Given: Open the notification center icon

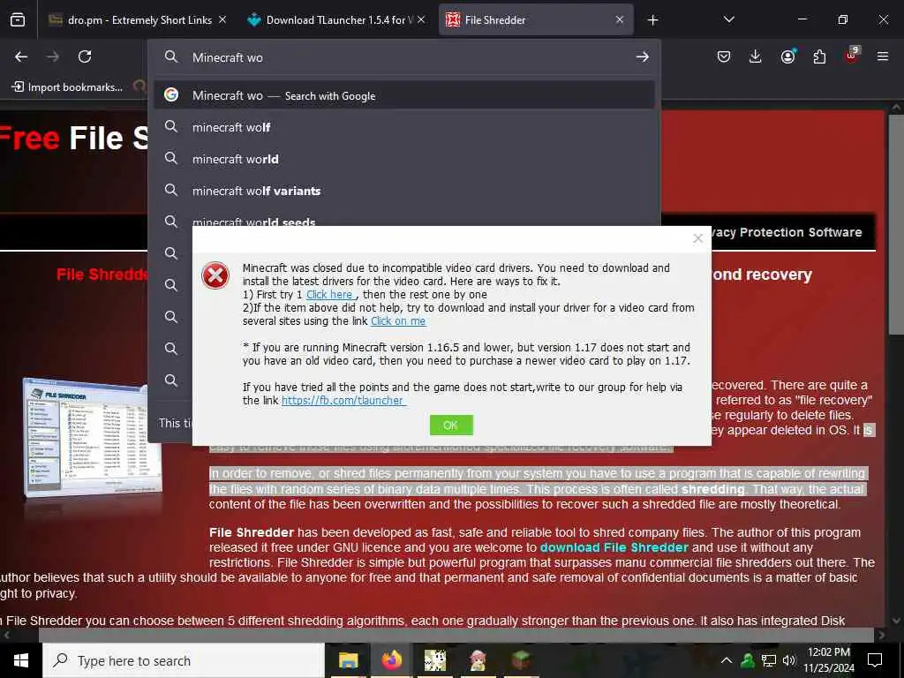Looking at the screenshot, I should click(875, 660).
